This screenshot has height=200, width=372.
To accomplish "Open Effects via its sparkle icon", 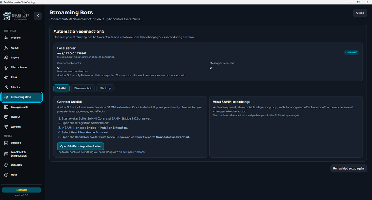I will [6, 87].
